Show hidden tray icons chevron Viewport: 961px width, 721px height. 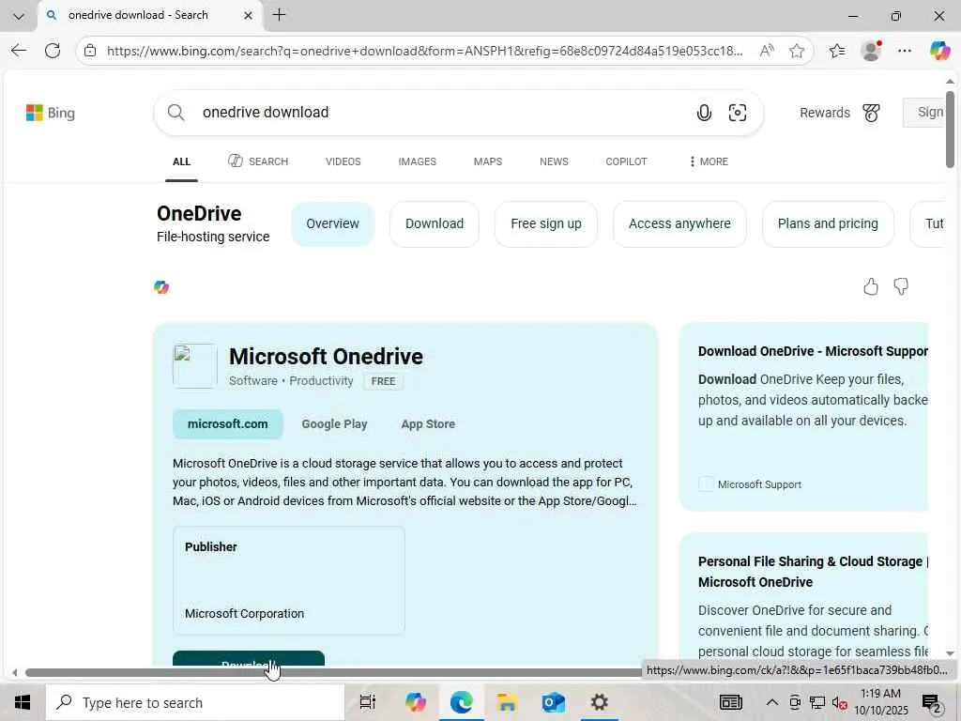772,702
